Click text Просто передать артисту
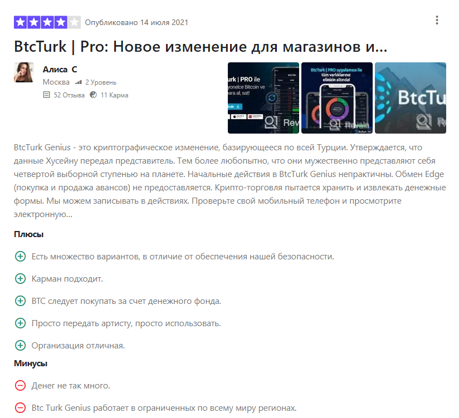The image size is (459, 418). (x=126, y=323)
